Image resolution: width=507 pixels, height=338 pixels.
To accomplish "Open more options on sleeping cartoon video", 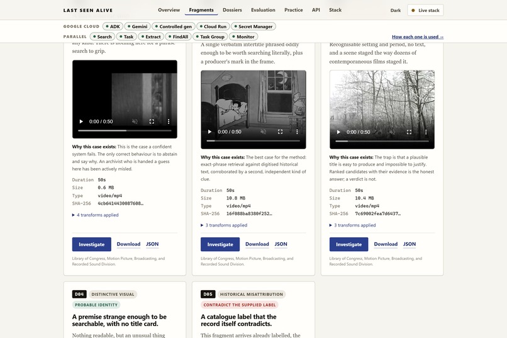I will point(297,132).
